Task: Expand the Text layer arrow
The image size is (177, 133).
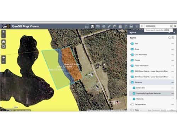Action: (x=130, y=44)
